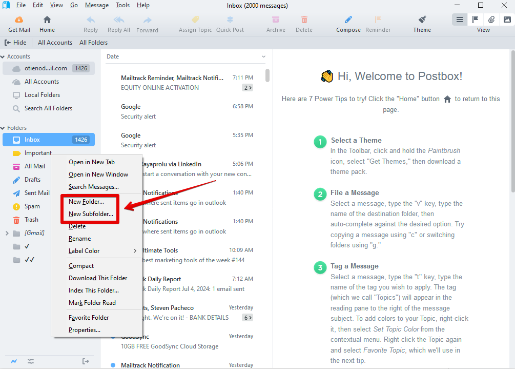Click the Sent Mail paper plane icon
This screenshot has width=515, height=369.
pyautogui.click(x=16, y=193)
